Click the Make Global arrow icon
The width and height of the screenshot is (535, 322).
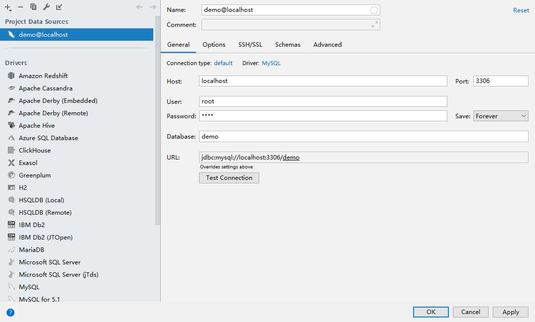(x=59, y=7)
